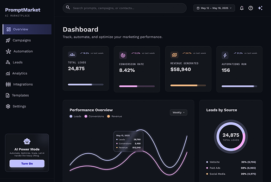Click the AI sparkle icon in the header
The image size is (271, 182).
[x=260, y=8]
